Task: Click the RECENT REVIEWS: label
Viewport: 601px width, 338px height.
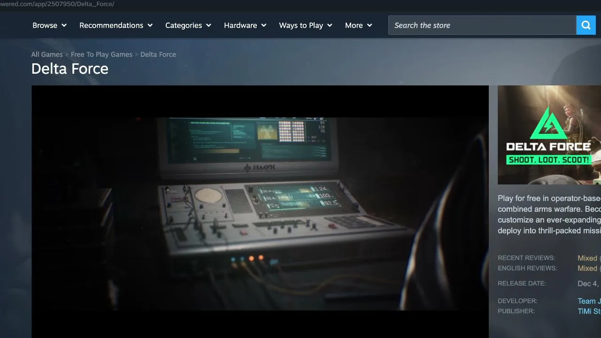Action: click(526, 258)
